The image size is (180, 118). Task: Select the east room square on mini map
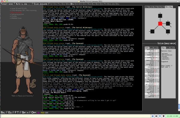click(x=168, y=23)
